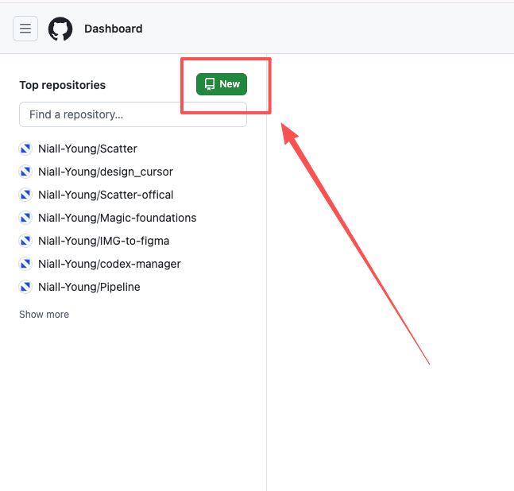
Task: Click the avatar beside Niall-Young/Scatter-offical
Action: point(25,195)
